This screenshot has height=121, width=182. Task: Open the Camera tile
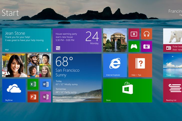(146, 46)
